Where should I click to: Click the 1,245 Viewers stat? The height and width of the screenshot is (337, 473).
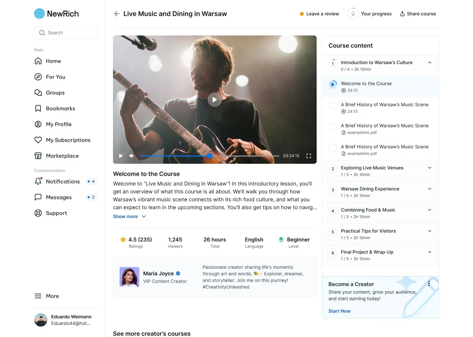click(x=175, y=242)
